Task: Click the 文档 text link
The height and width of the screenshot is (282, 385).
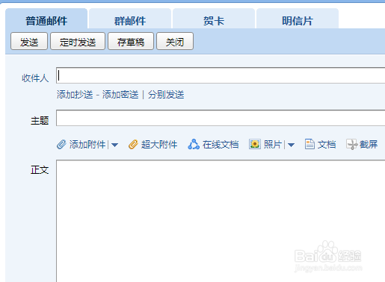Action: point(327,145)
